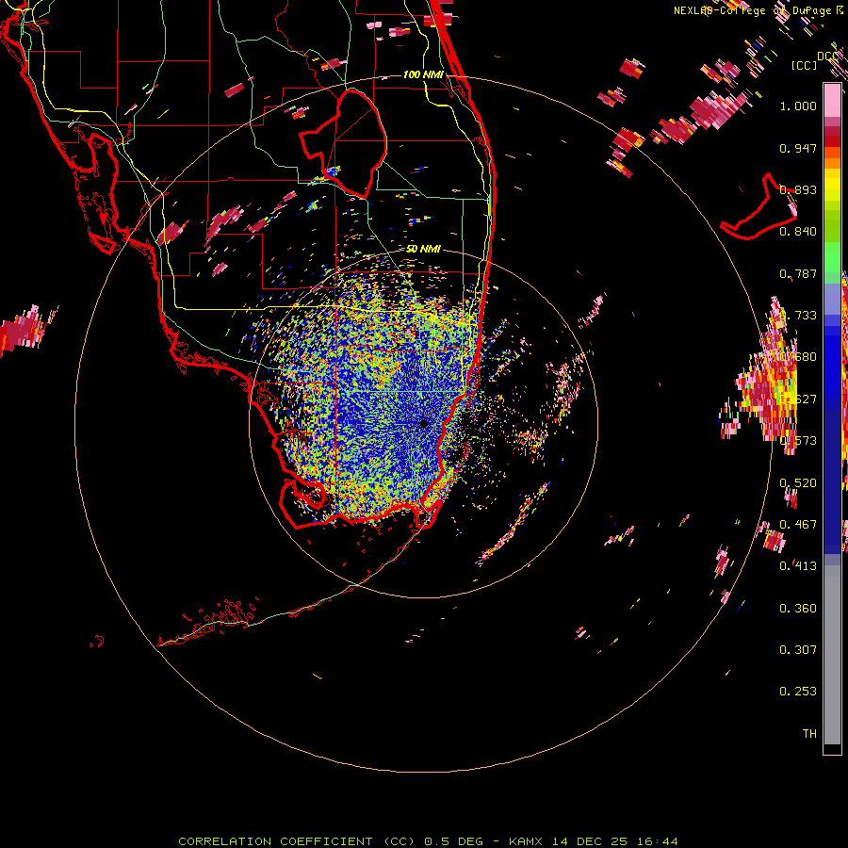848x848 pixels.
Task: Select the 0.893 legend value
Action: click(x=798, y=189)
